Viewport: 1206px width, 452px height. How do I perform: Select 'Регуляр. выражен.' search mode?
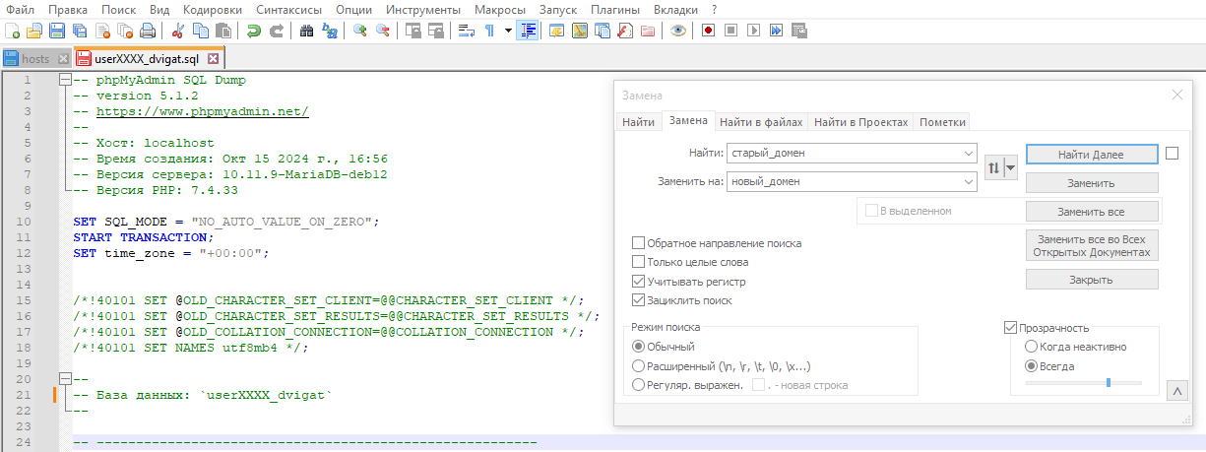pos(639,385)
